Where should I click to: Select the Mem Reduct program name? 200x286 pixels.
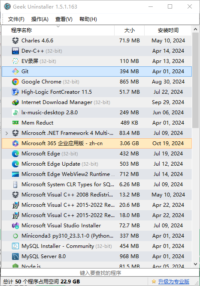click(37, 123)
